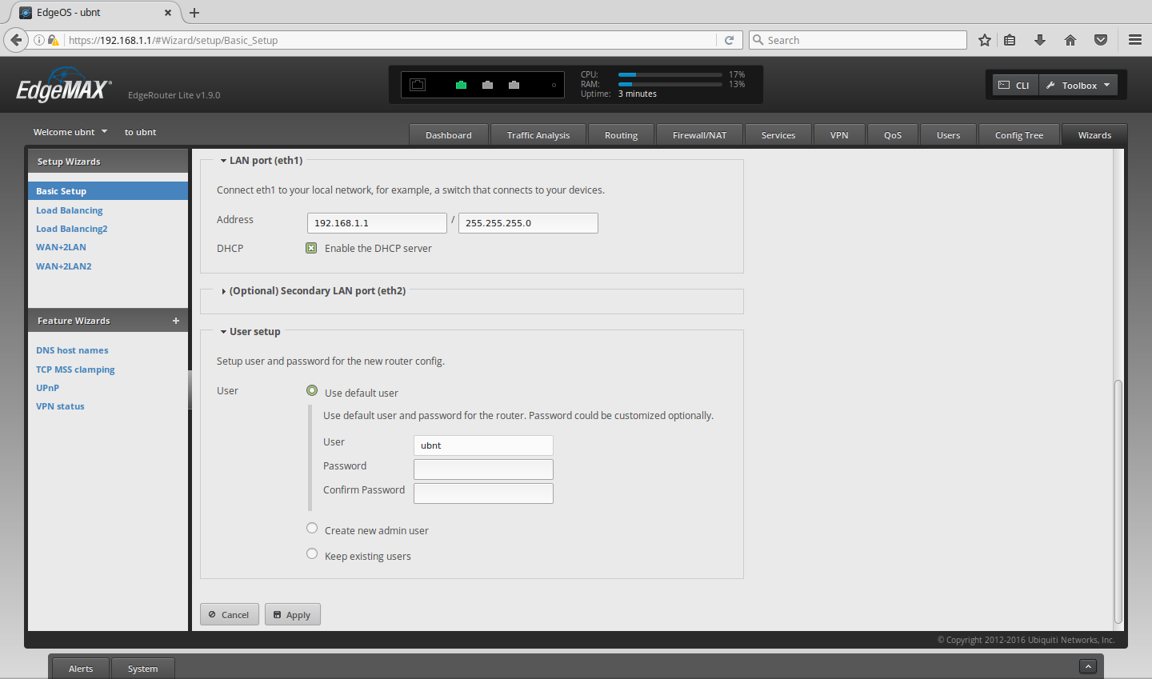Select Create new admin user option

tap(312, 529)
